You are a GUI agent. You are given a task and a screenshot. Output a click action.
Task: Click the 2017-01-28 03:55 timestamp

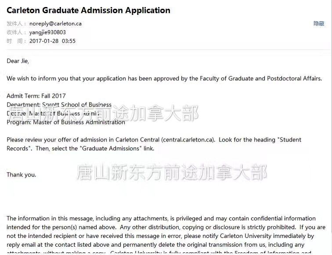tap(52, 41)
